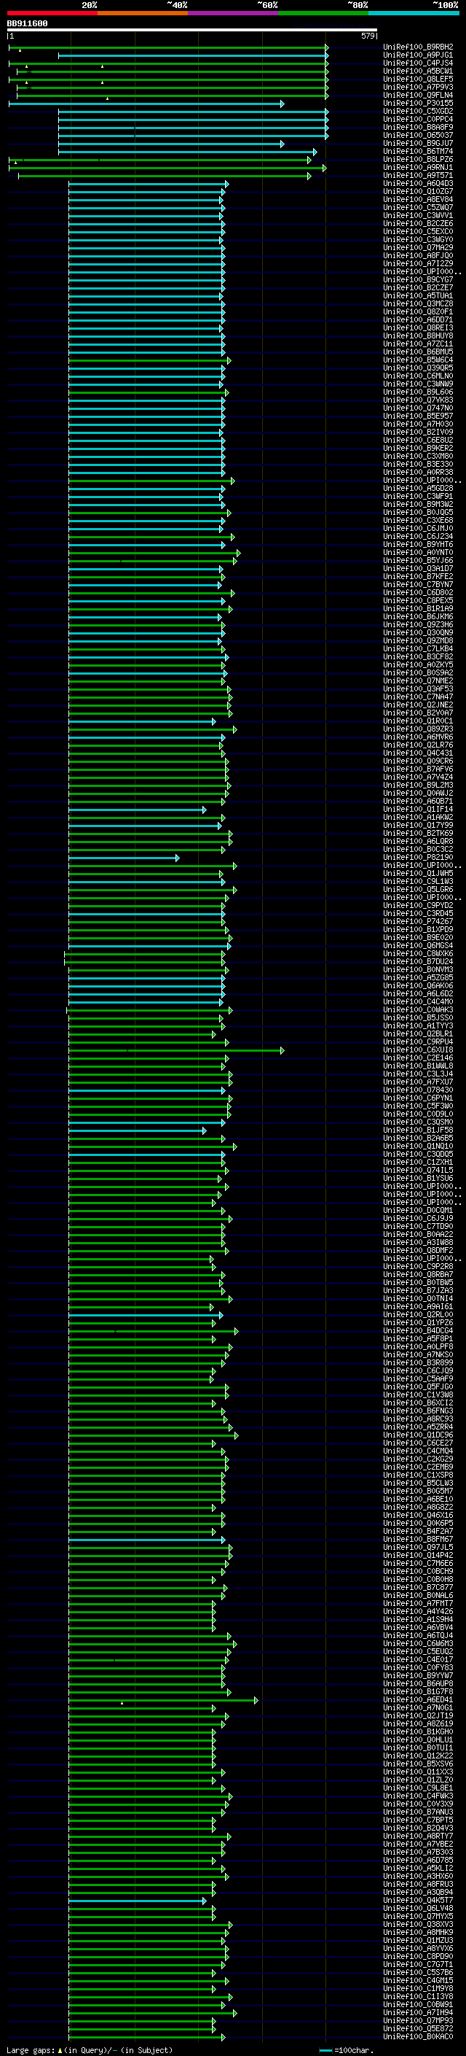Image resolution: width=466 pixels, height=2056 pixels.
Task: Click the red 20% identity color segment
Action: [52, 13]
